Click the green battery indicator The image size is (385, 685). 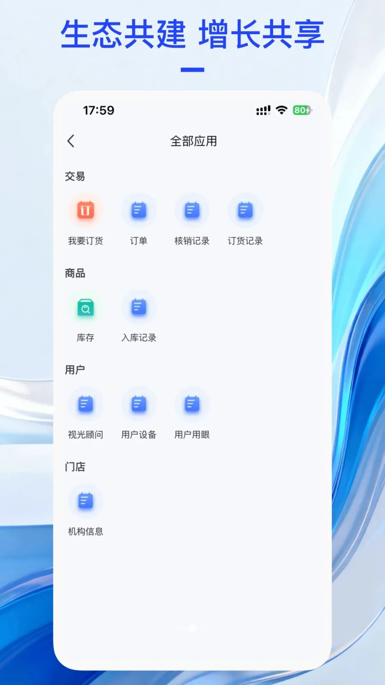[x=302, y=110]
